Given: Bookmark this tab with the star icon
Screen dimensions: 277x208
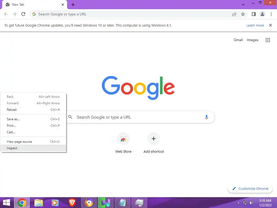Looking at the screenshot, I should [243, 14].
